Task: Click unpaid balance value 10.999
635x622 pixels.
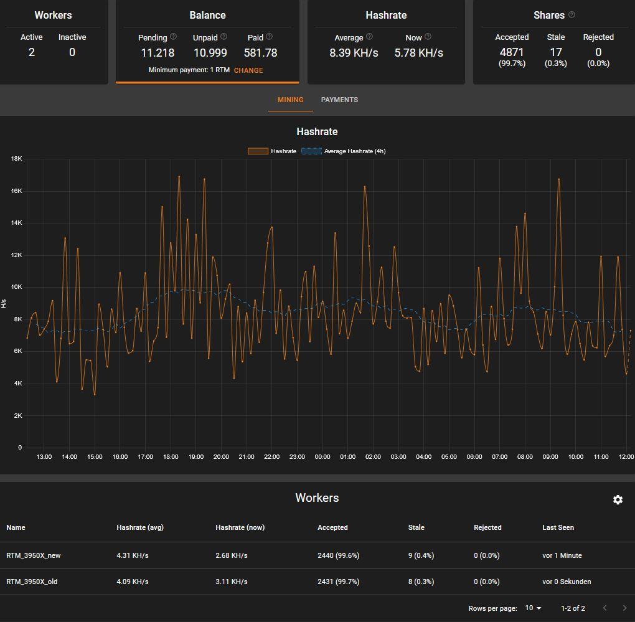Action: coord(210,53)
